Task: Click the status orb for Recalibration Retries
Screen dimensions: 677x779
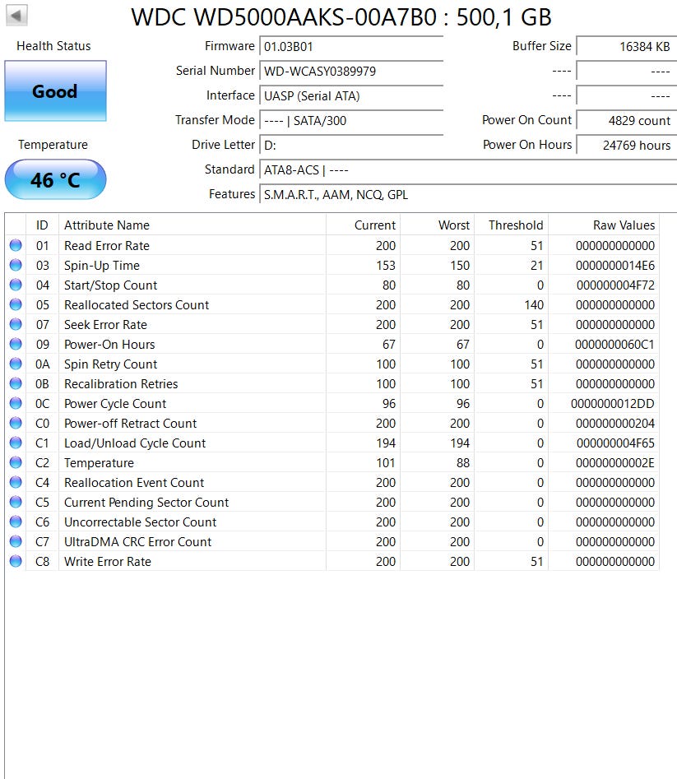Action: [x=16, y=383]
